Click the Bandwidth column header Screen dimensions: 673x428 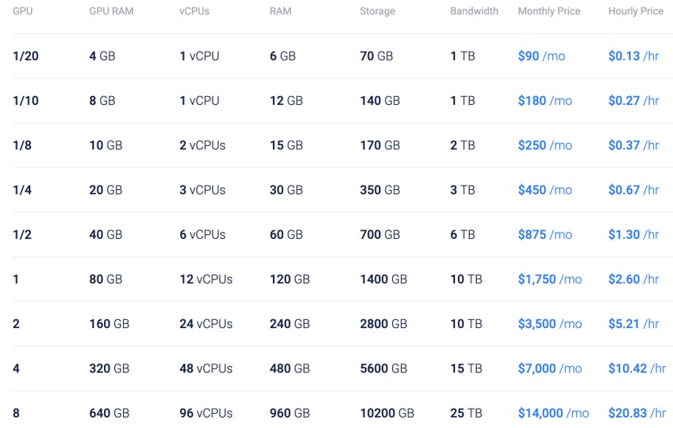(475, 11)
